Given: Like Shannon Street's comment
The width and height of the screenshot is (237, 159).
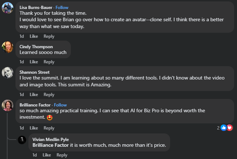Looking at the screenshot, I should pyautogui.click(x=34, y=95).
